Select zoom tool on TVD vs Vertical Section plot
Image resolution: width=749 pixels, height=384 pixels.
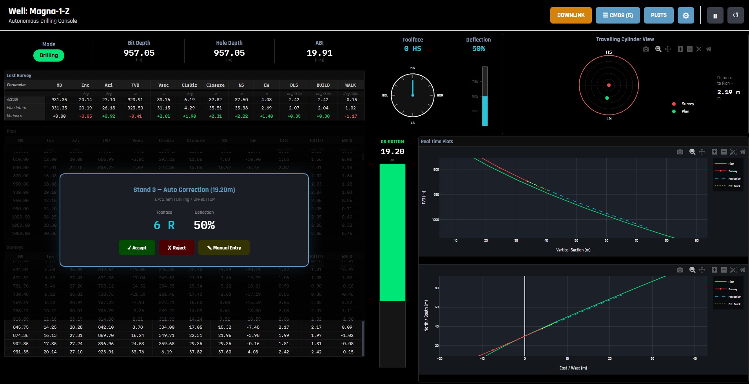pyautogui.click(x=693, y=152)
